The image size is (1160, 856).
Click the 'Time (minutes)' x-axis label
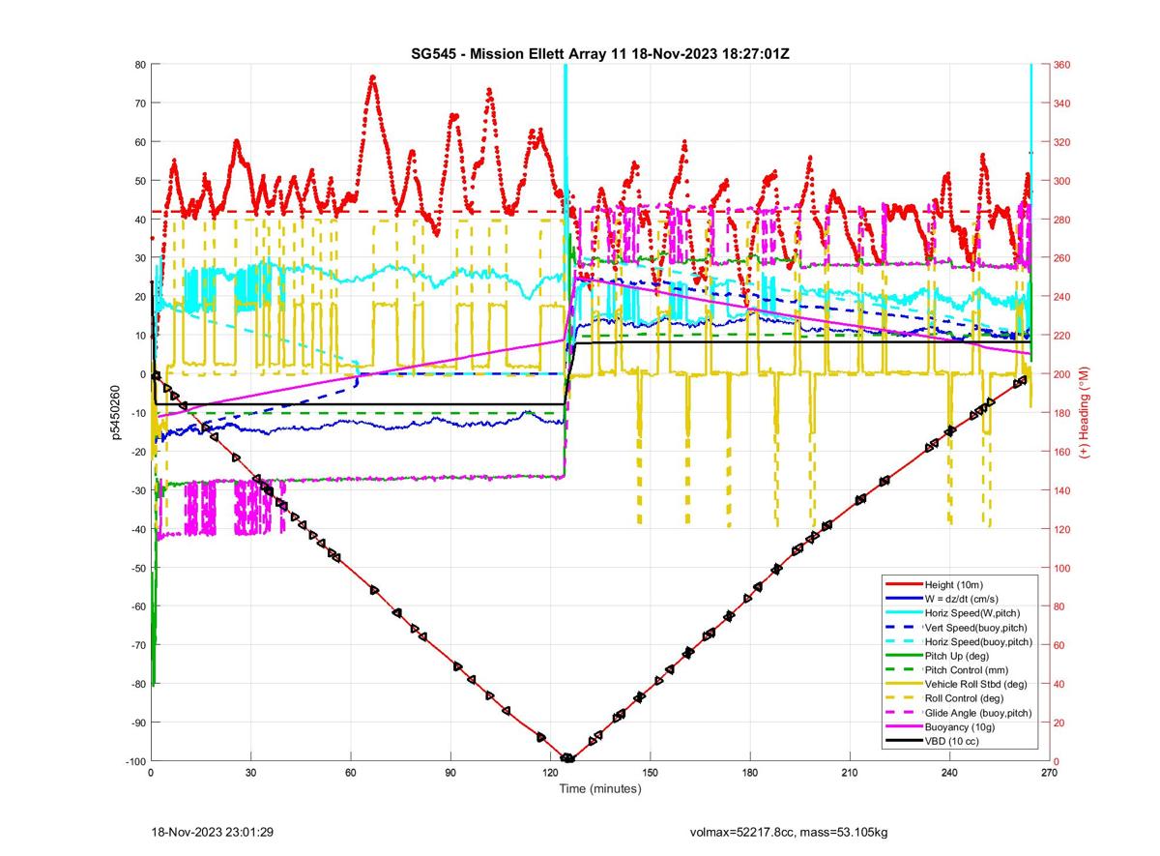[600, 788]
